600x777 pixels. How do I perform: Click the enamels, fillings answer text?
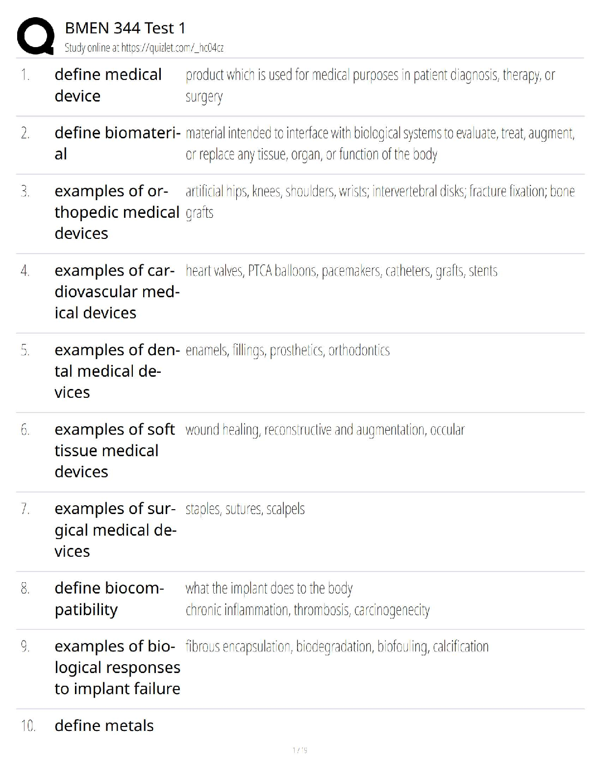coord(287,350)
